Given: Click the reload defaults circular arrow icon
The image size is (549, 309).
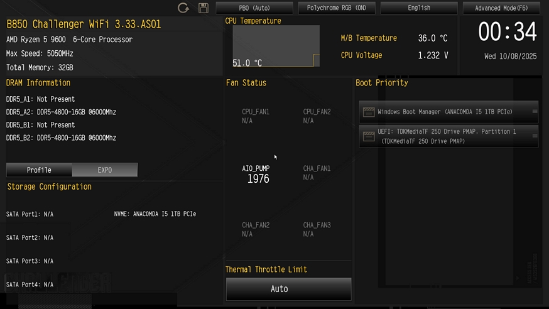Looking at the screenshot, I should pyautogui.click(x=183, y=8).
